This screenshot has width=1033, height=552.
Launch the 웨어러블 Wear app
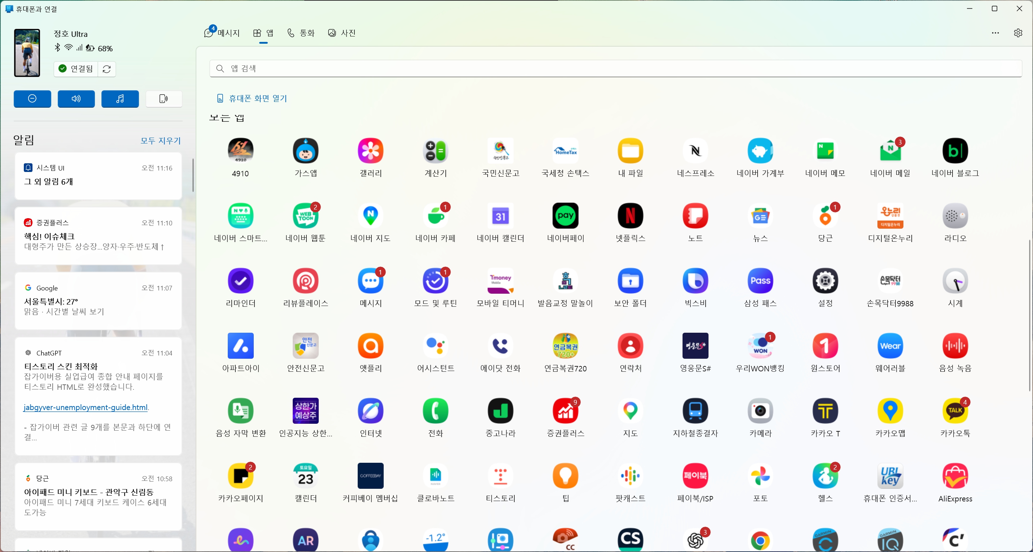pos(890,346)
